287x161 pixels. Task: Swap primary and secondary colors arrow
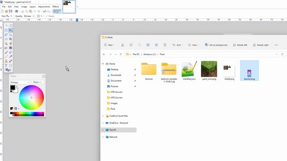tap(17, 86)
